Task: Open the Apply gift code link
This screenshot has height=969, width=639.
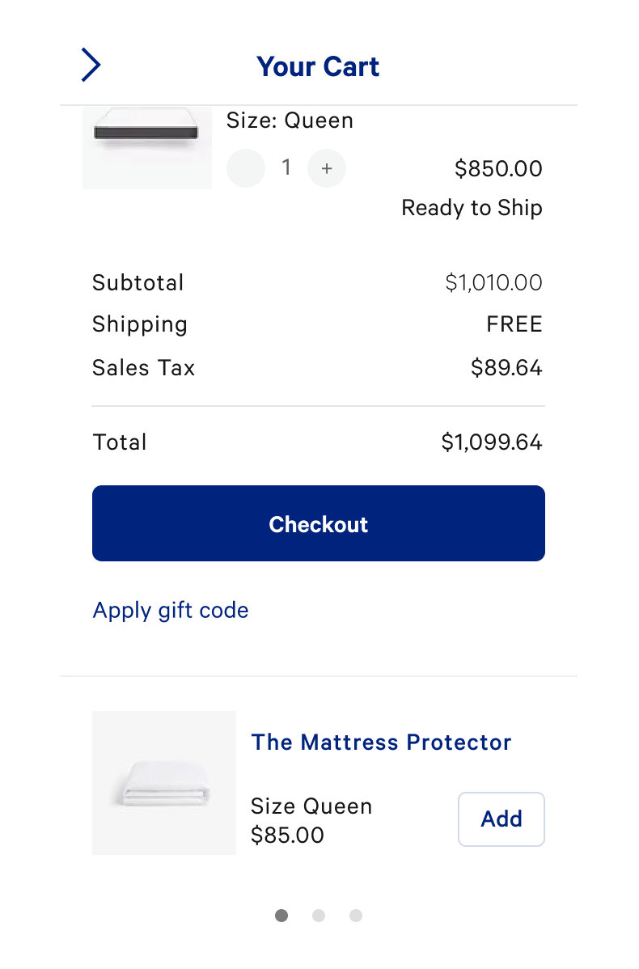Action: 171,610
